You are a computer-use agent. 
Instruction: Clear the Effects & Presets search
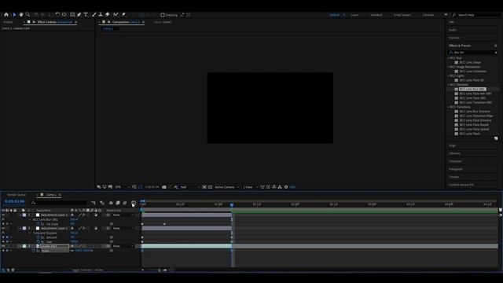[x=496, y=53]
